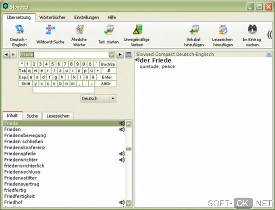Switch to the Suche tab

pos(32,116)
